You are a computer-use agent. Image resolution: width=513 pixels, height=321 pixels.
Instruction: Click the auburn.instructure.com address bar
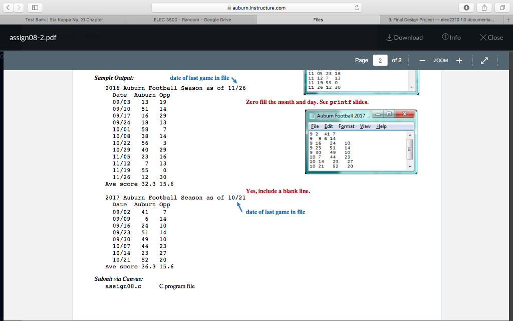(256, 8)
